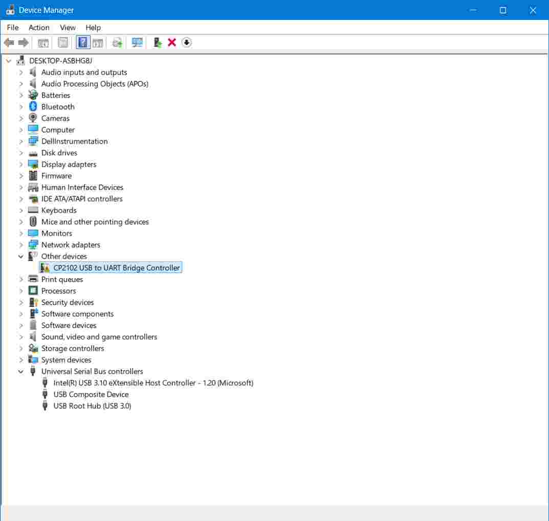
Task: Expand the Disk drives category
Action: tap(20, 153)
